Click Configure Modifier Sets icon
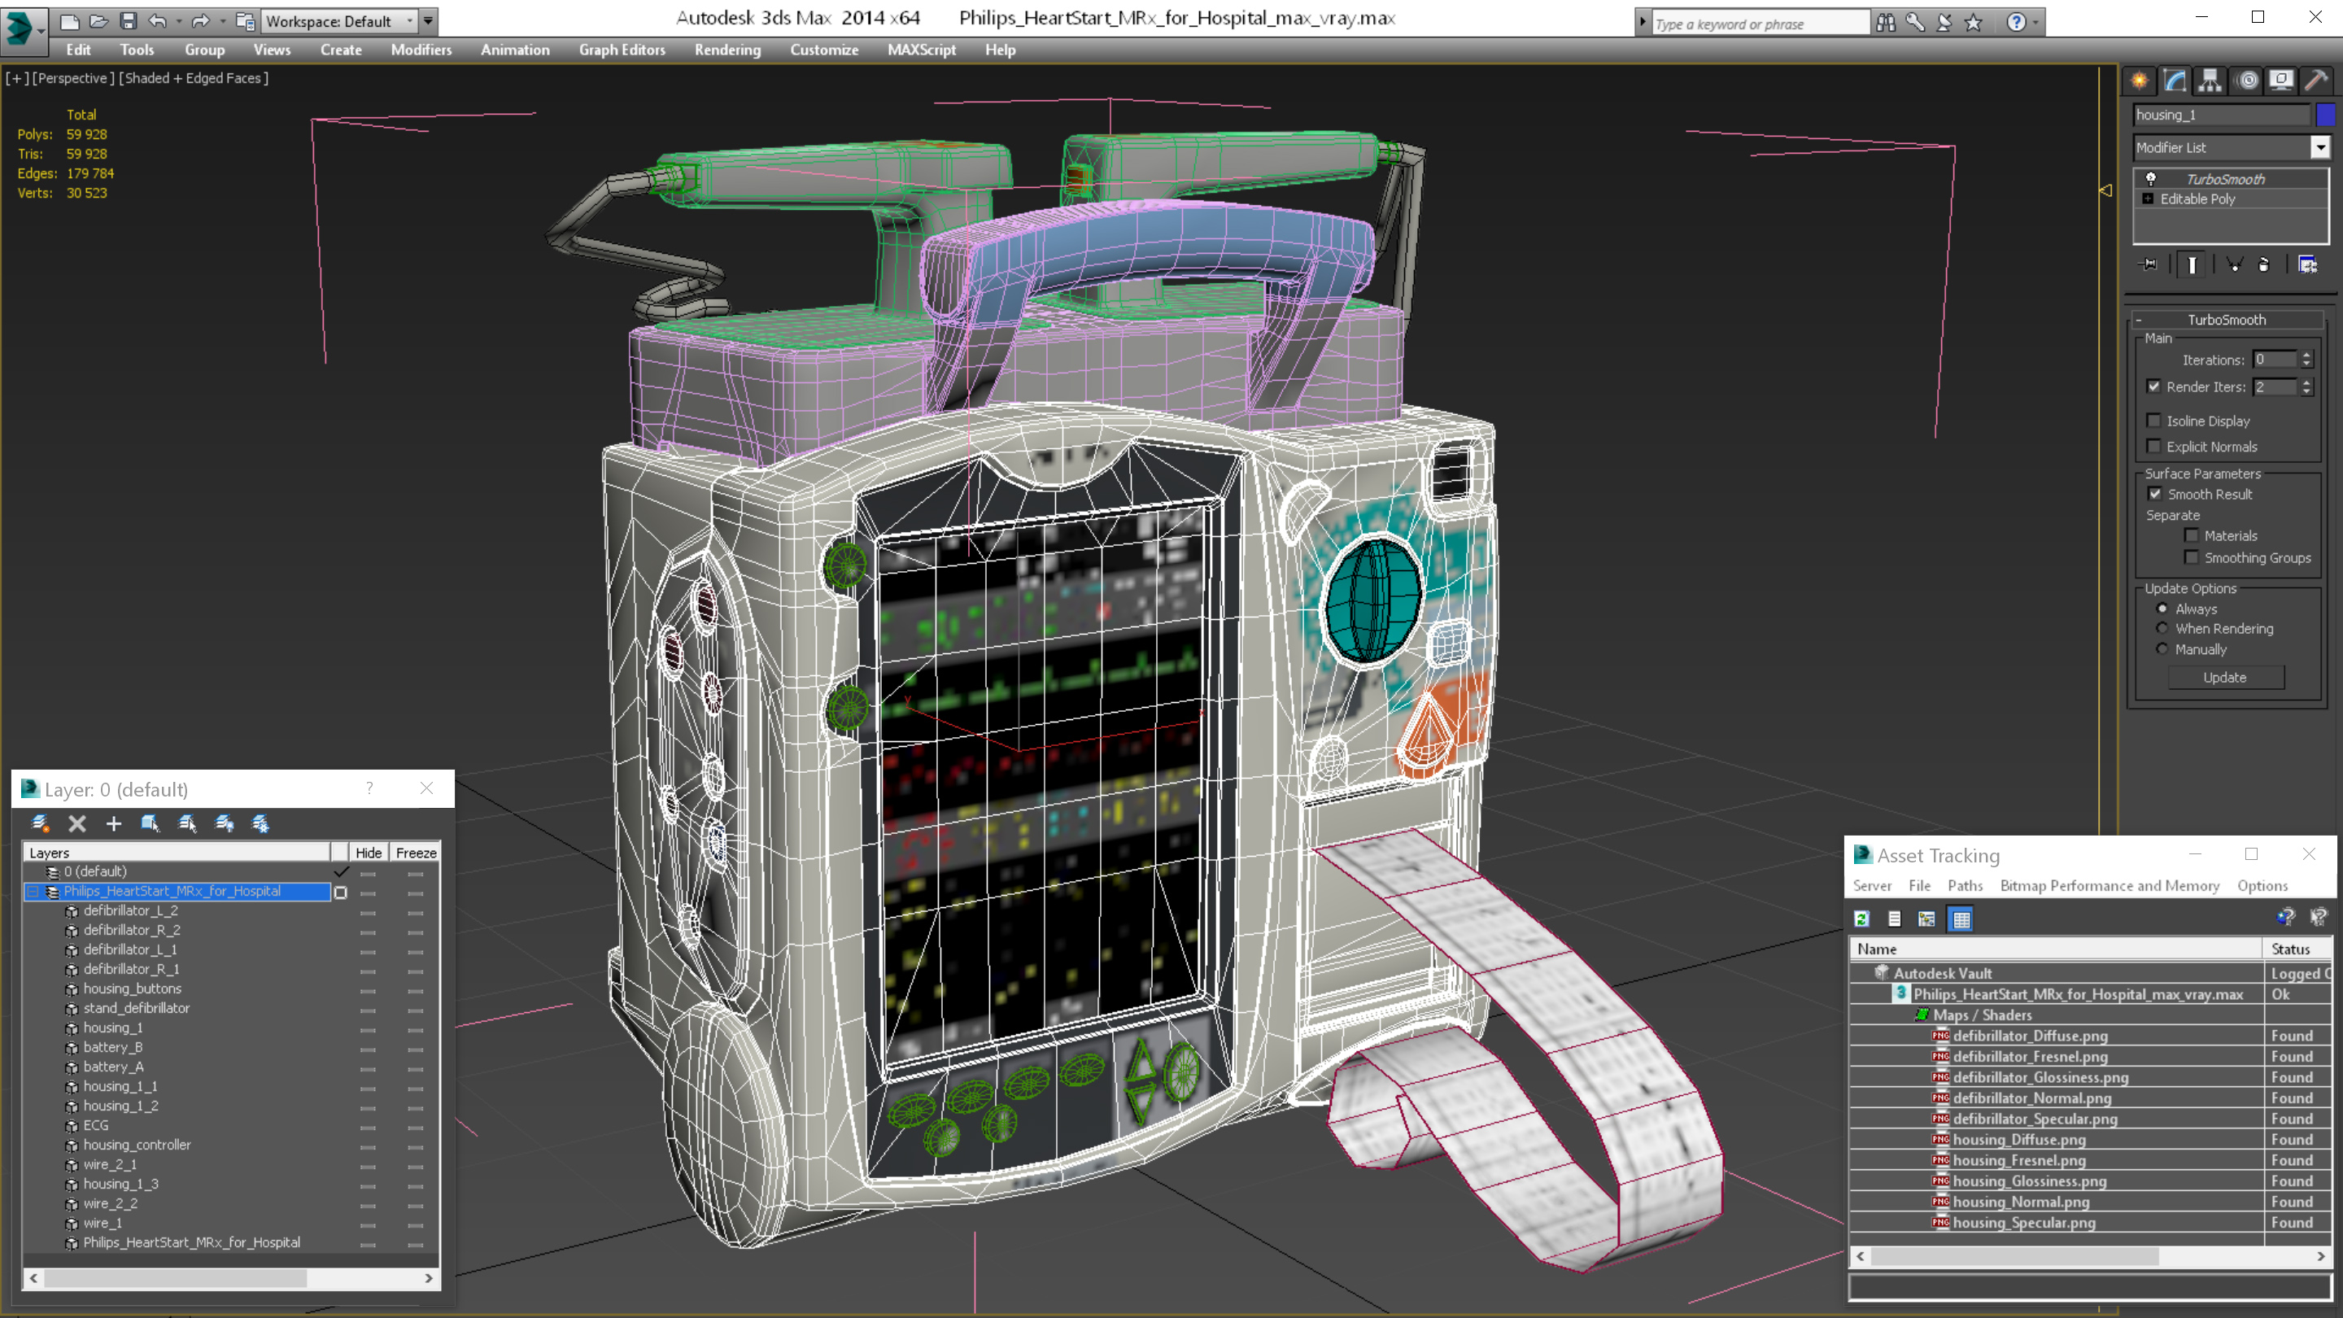Viewport: 2343px width, 1318px height. click(x=2307, y=264)
